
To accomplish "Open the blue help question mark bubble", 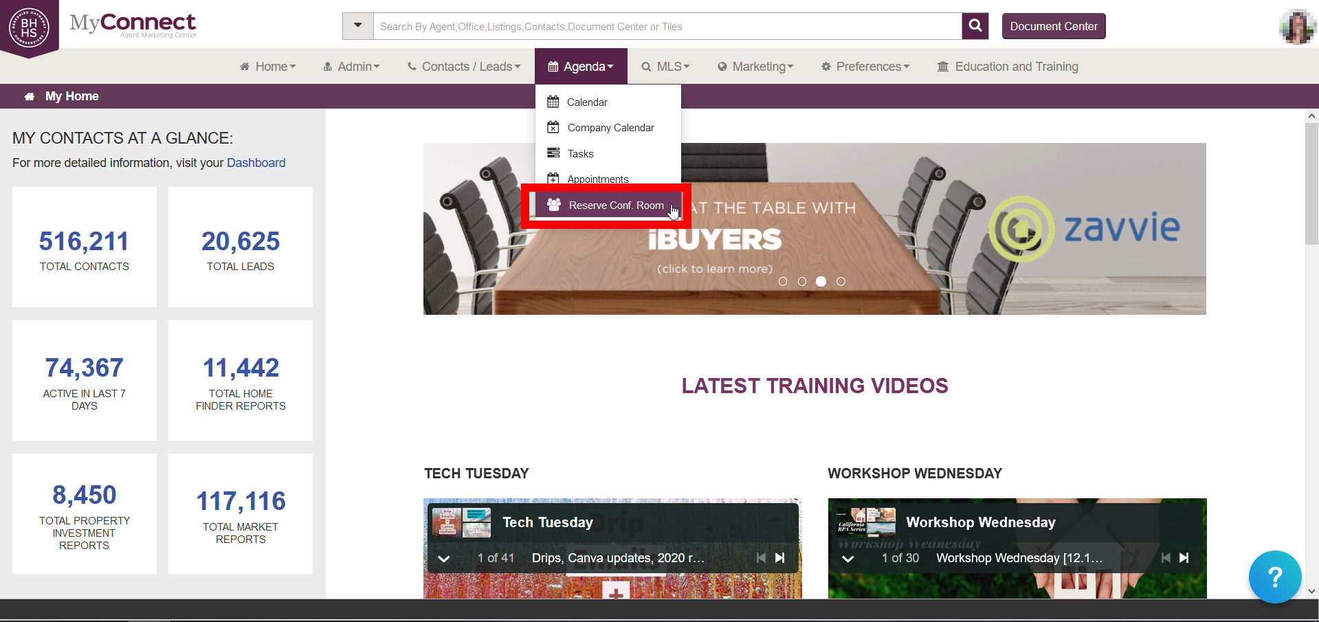I will pyautogui.click(x=1275, y=577).
